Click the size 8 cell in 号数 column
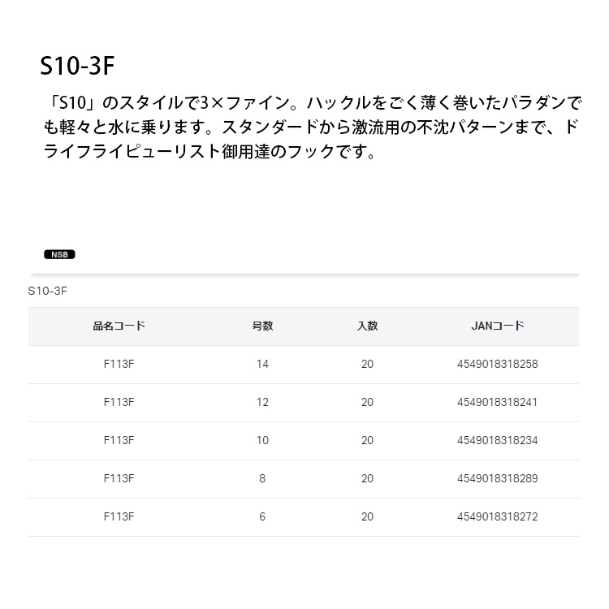 (262, 479)
